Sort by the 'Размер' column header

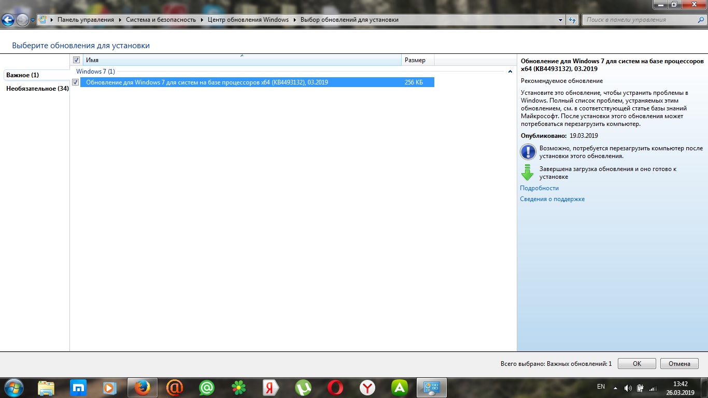(418, 60)
